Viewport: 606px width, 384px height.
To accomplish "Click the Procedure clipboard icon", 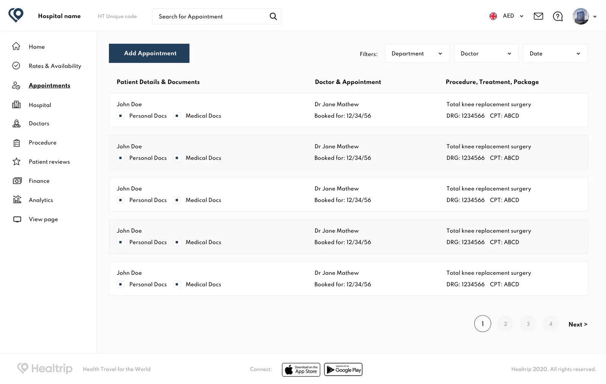I will point(17,143).
